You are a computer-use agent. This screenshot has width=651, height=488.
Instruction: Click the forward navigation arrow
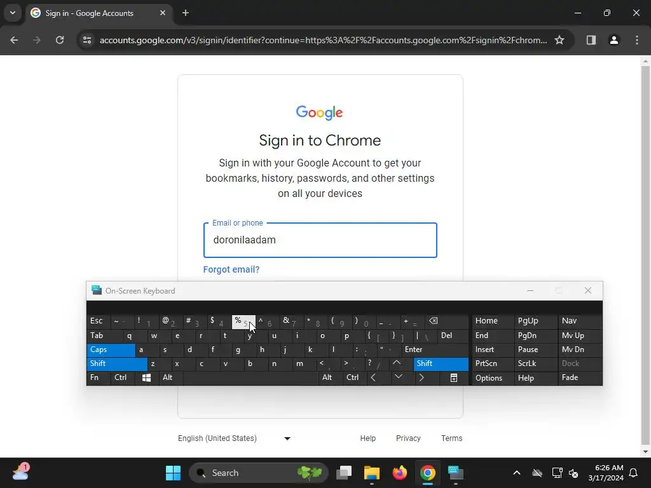pos(37,40)
